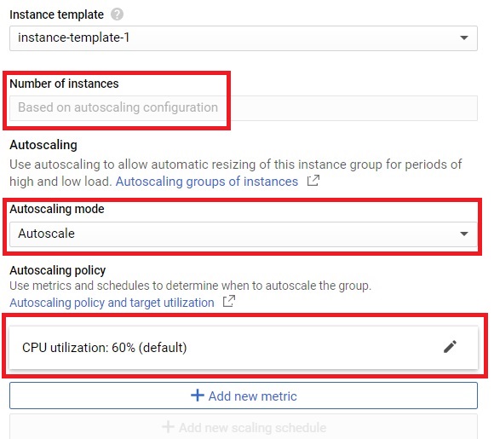The height and width of the screenshot is (439, 494).
Task: Select the CPU utilization 60% default row
Action: click(x=244, y=348)
